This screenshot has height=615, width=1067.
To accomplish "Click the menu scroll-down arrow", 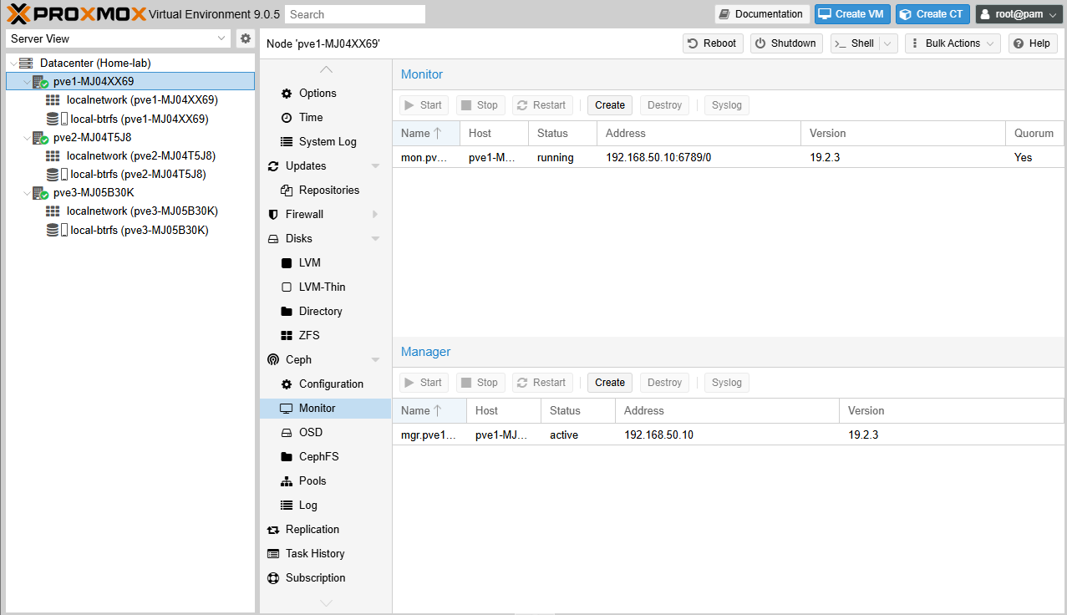I will (x=326, y=602).
